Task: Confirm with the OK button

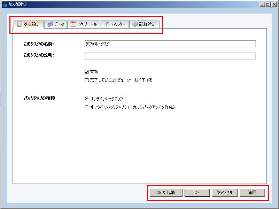Action: (x=197, y=193)
